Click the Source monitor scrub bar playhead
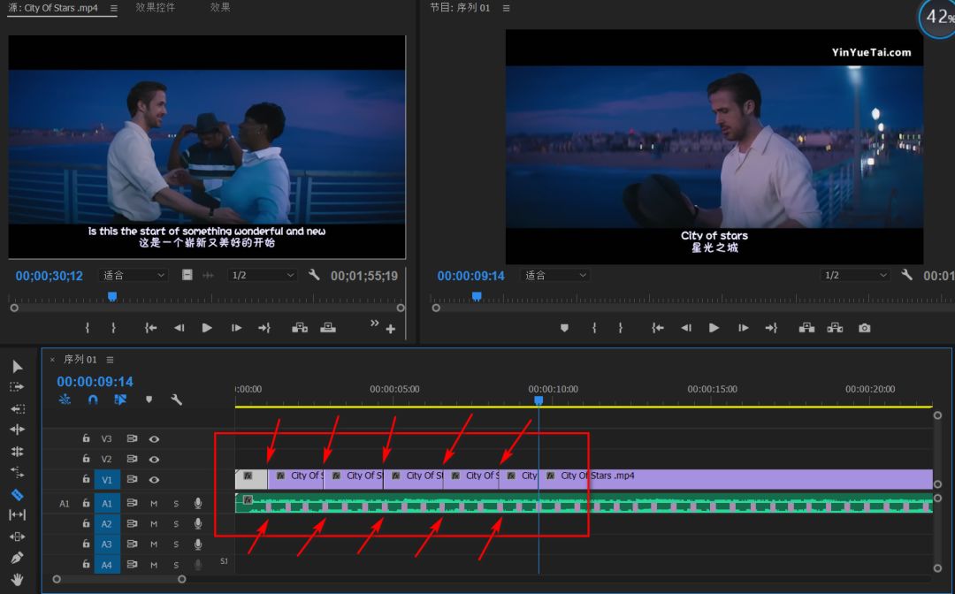955x594 pixels. click(x=112, y=297)
